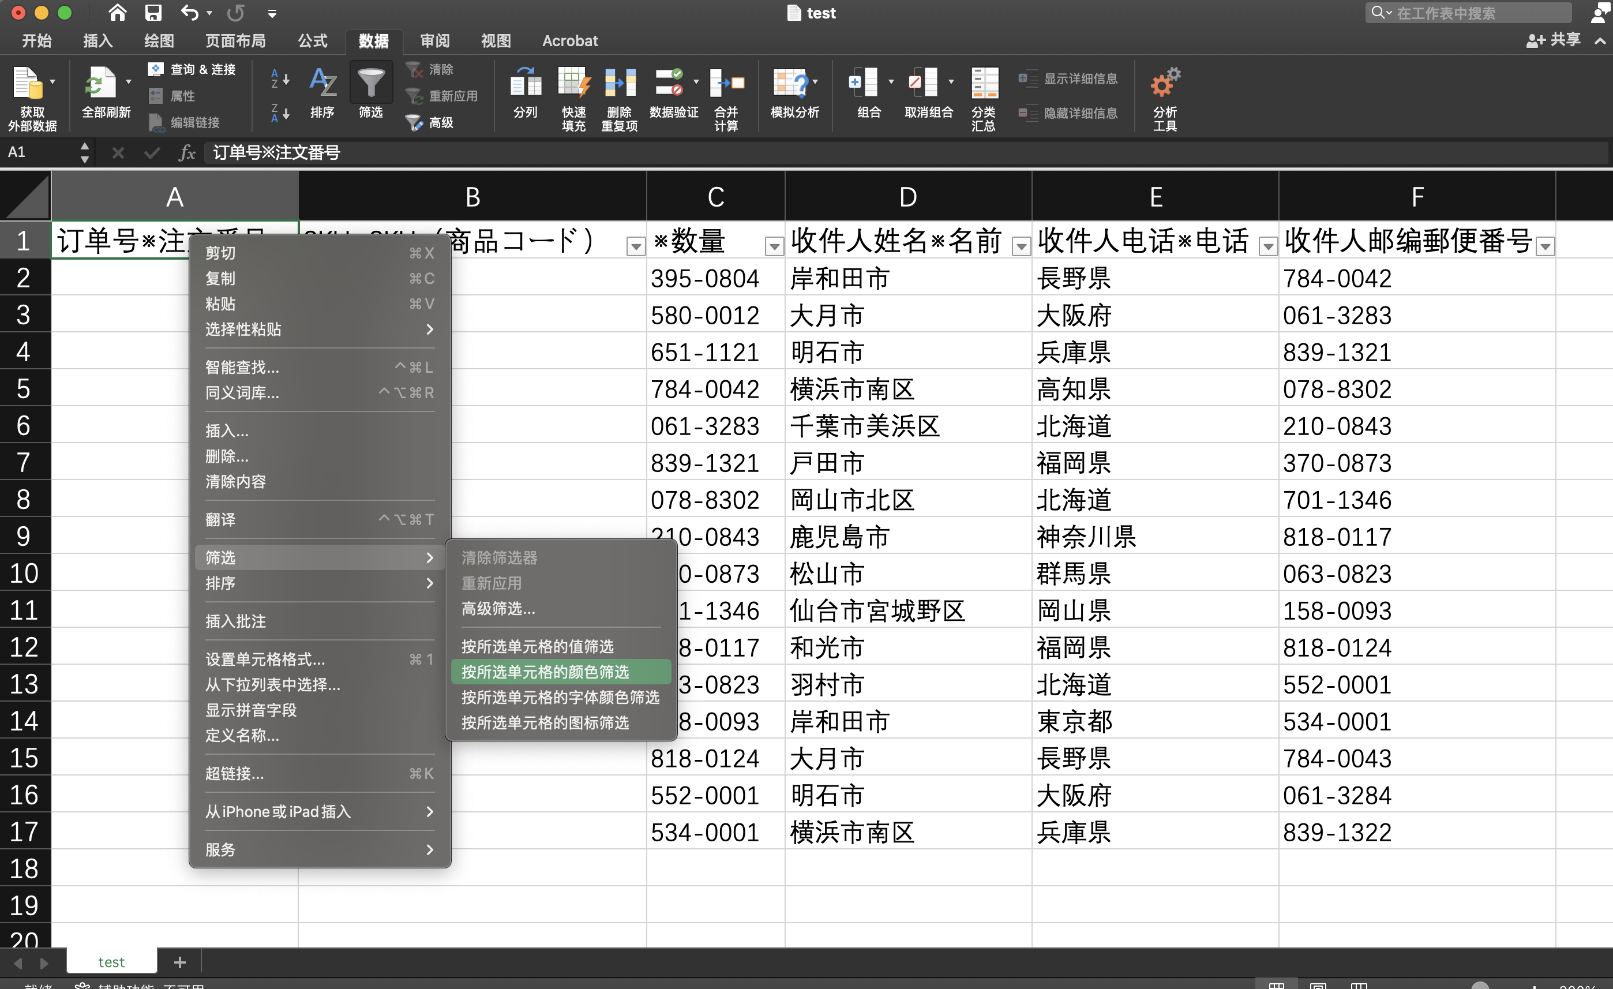Click the 在工作表中搜索 search field
Screen dimensions: 1613x989
(x=1466, y=13)
